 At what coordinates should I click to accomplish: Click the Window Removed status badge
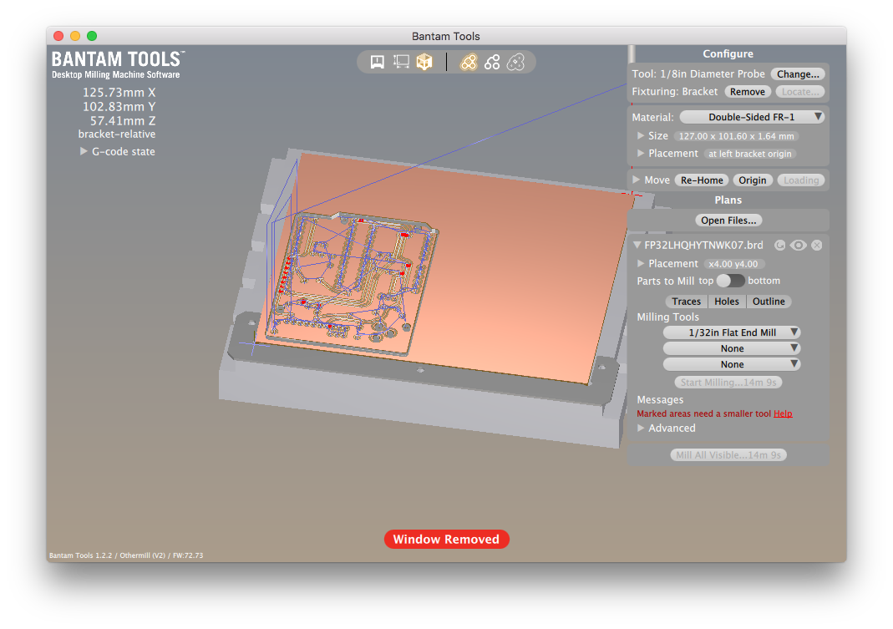pyautogui.click(x=446, y=539)
